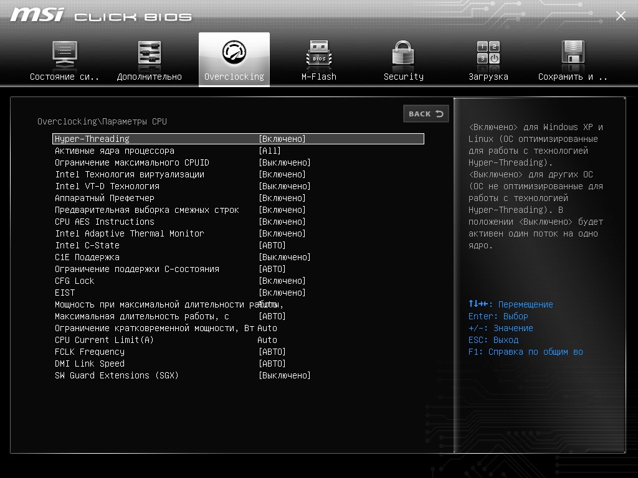This screenshot has width=638, height=478.
Task: Select Intel VT-D Технология label
Action: point(107,186)
